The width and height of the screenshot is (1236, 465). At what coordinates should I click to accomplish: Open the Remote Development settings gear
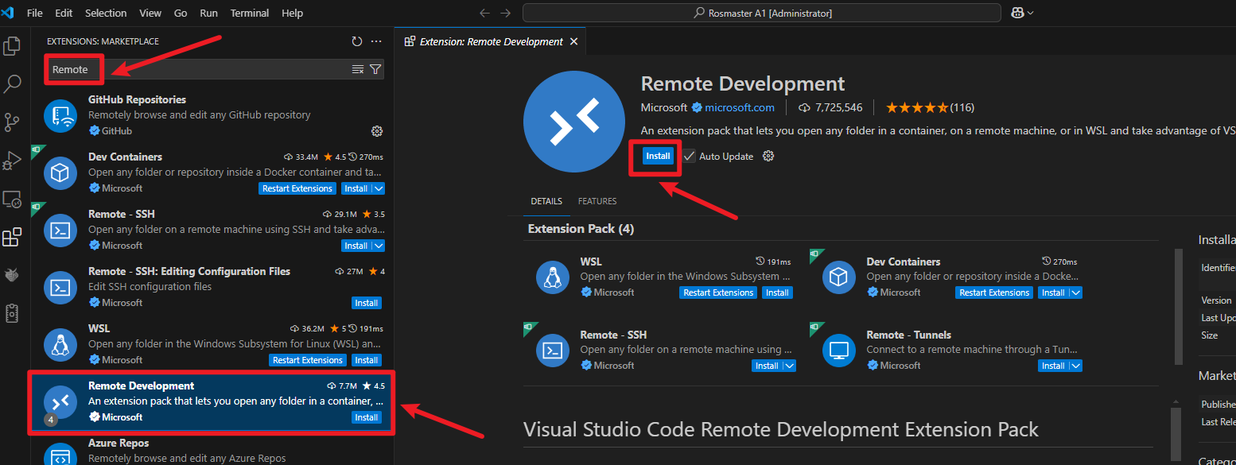point(768,157)
